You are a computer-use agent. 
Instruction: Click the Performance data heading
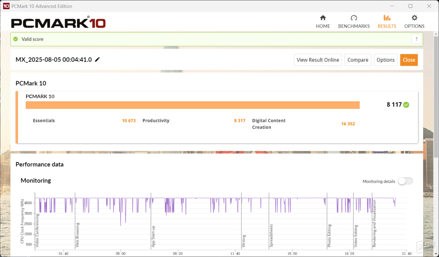39,164
